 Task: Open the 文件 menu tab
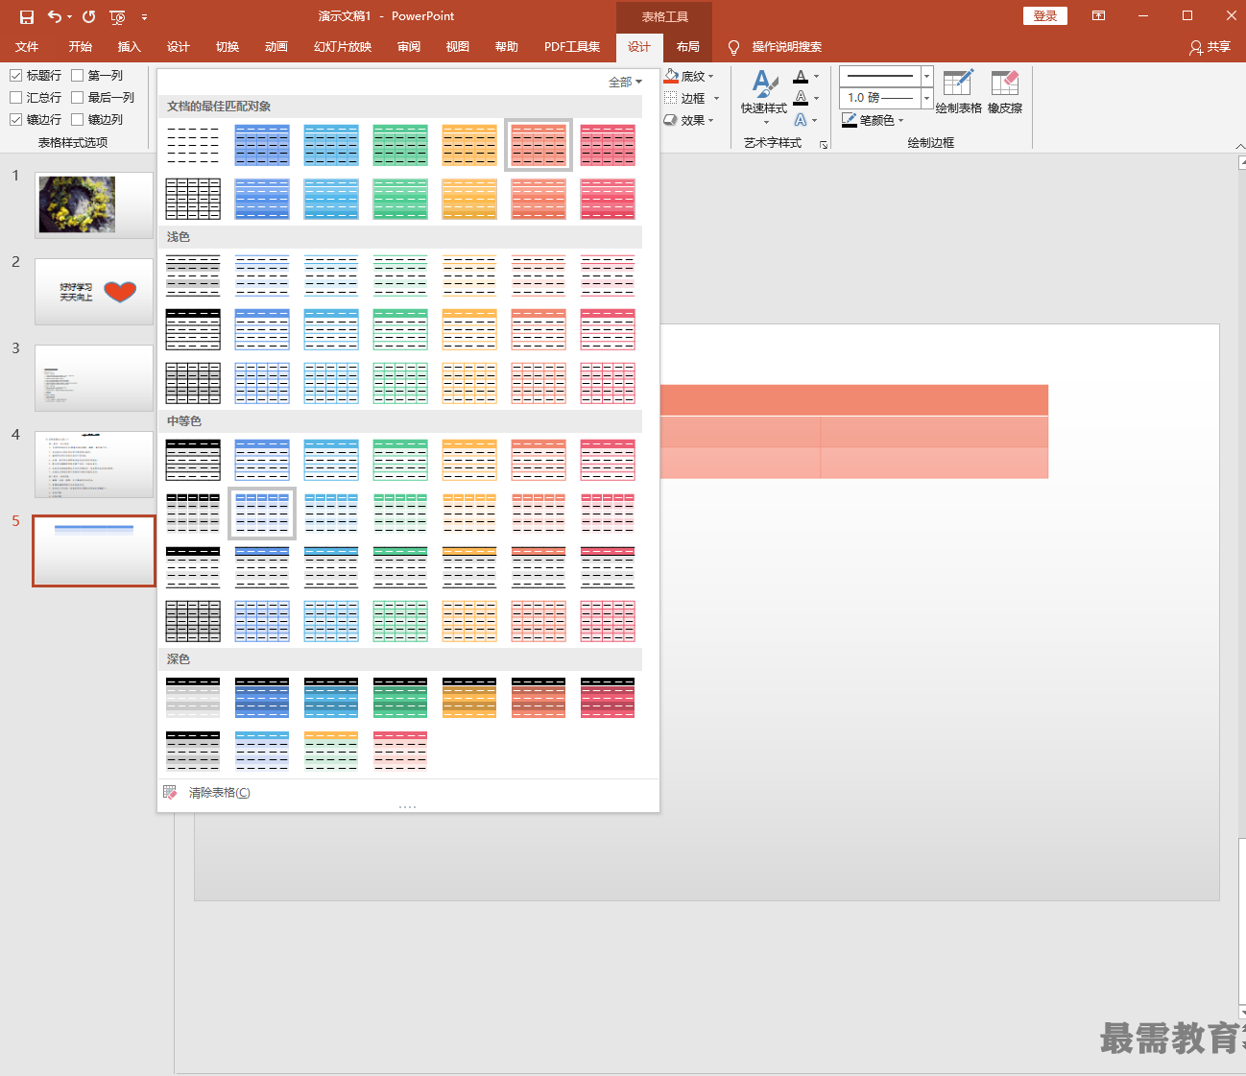[27, 46]
